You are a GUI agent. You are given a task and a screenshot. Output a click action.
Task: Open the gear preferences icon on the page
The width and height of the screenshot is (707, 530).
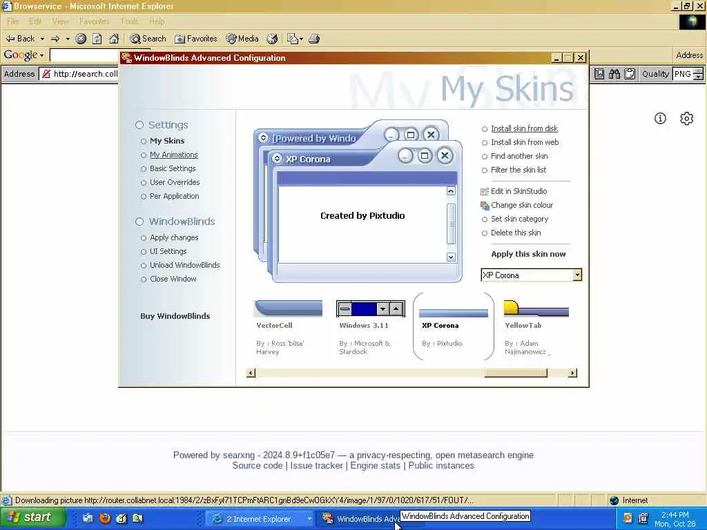pos(687,119)
